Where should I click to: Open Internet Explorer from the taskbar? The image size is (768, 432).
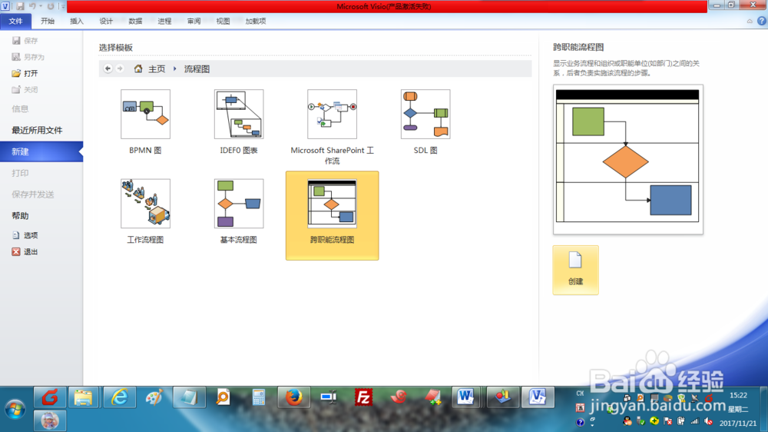[x=120, y=397]
